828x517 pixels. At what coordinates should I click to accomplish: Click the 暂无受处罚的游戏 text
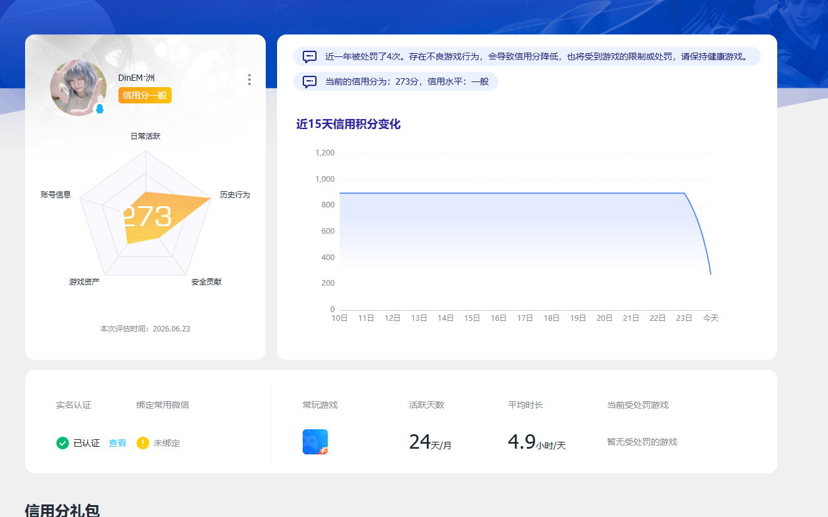coord(642,442)
